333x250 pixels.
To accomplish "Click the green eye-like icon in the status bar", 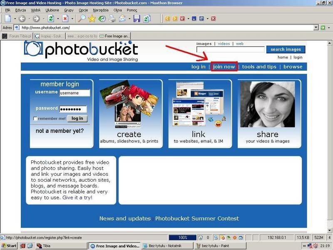I will (x=229, y=237).
